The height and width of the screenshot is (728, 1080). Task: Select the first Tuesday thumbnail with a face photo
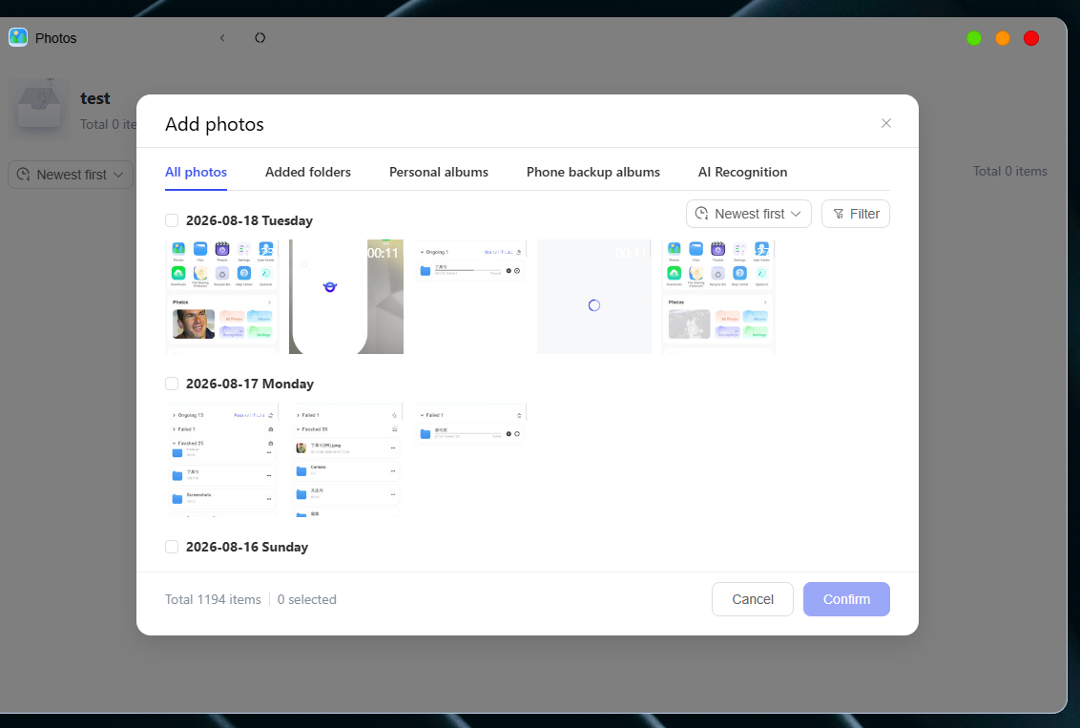tap(221, 297)
